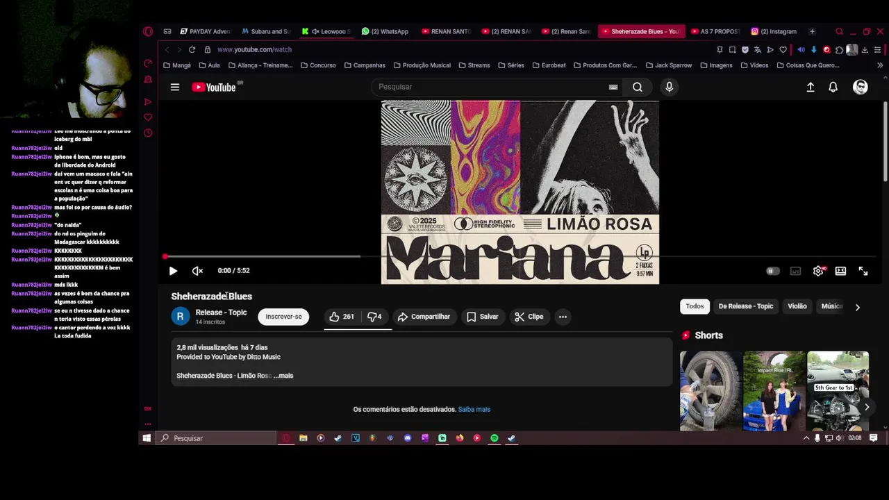The height and width of the screenshot is (500, 889).
Task: Switch to the AS 7 PROPOST browser tab
Action: [x=715, y=31]
